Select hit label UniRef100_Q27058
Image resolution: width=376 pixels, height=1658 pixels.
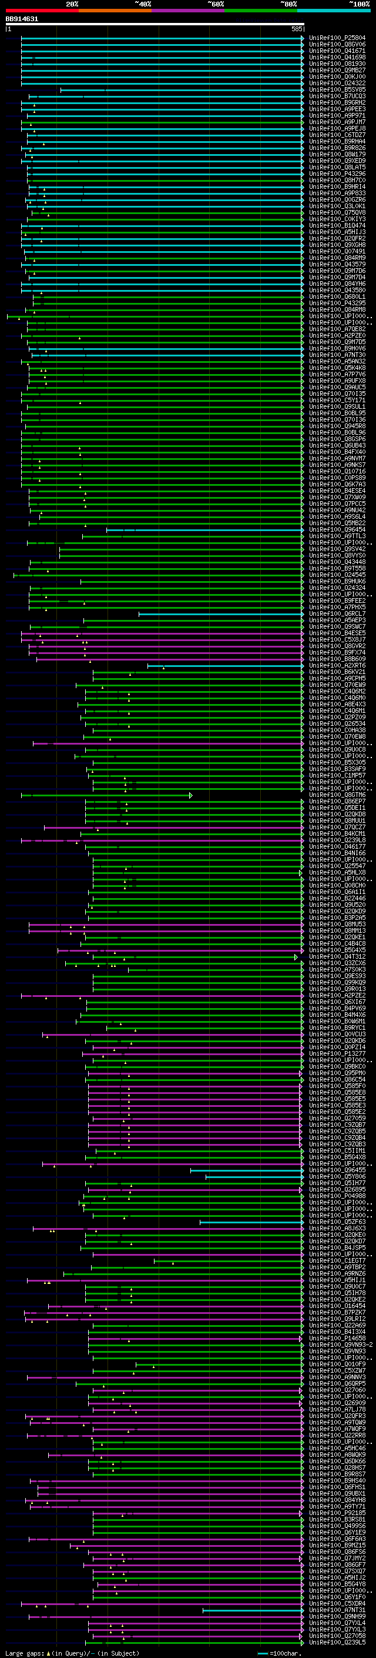[337, 1636]
